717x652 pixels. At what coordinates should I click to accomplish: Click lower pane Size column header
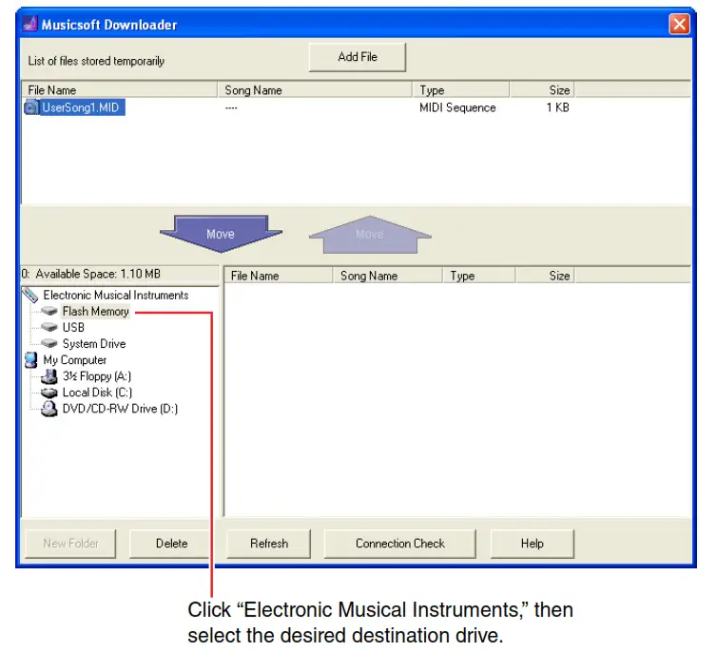[545, 276]
